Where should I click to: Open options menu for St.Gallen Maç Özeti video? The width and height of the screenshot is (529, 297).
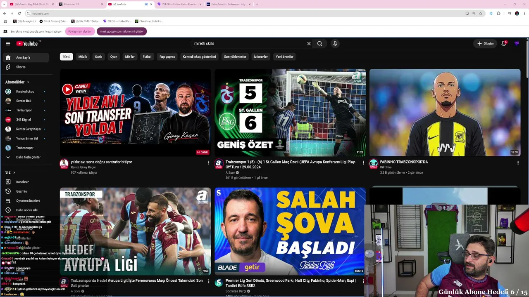click(x=363, y=163)
